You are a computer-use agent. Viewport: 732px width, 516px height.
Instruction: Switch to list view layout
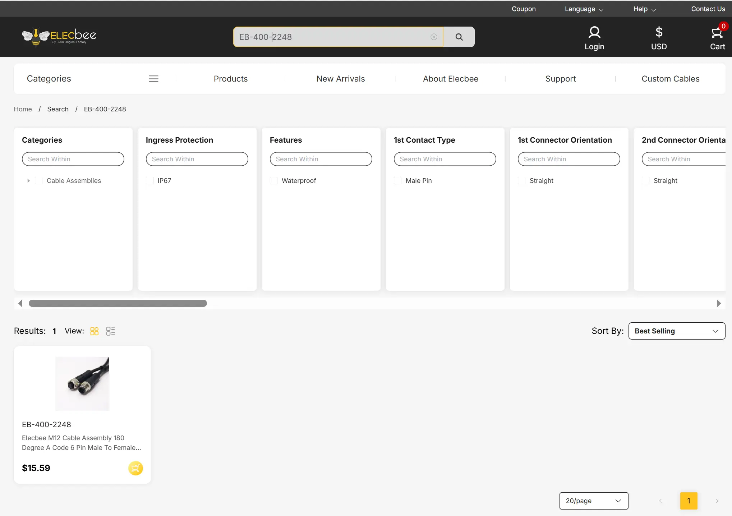coord(111,331)
